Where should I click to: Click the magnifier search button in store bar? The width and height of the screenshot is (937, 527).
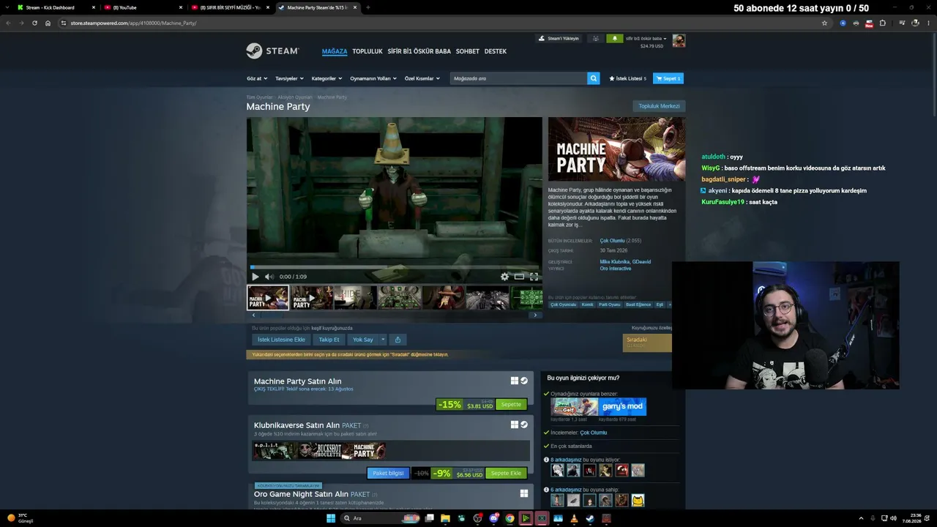[x=594, y=78]
